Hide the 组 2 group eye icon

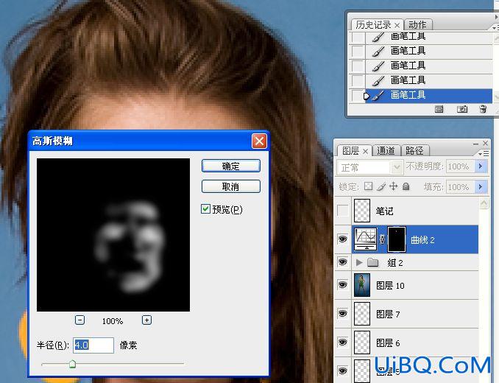click(342, 262)
